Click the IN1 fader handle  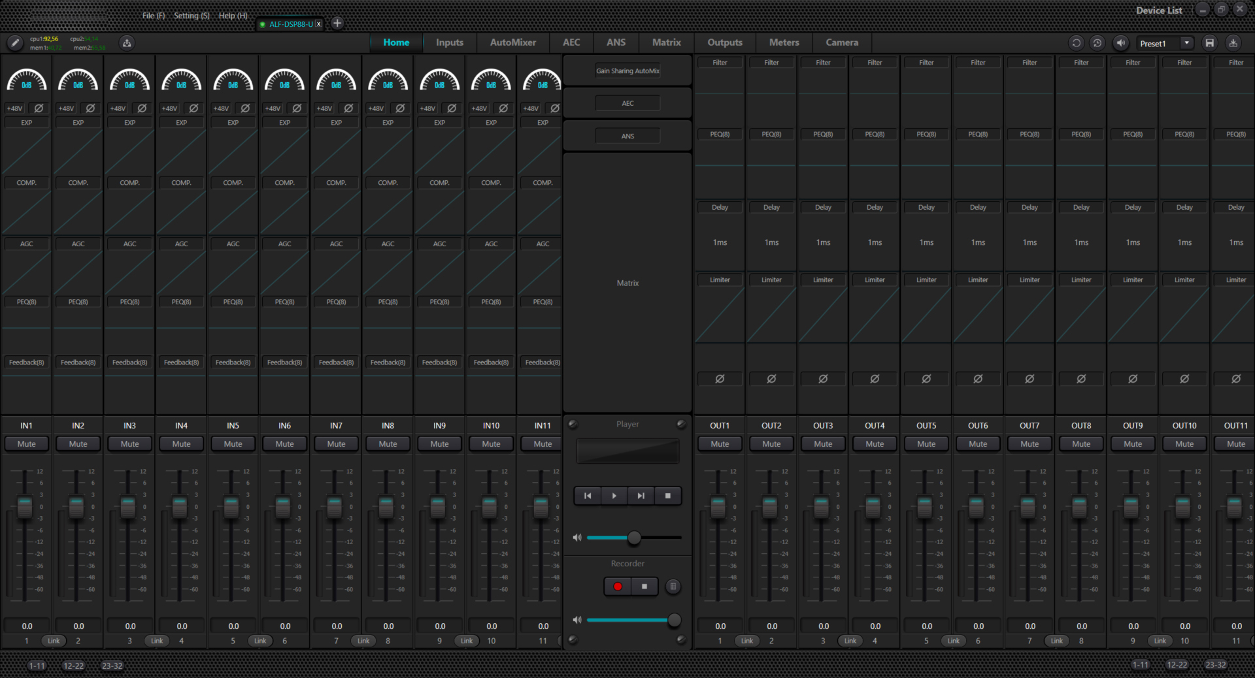coord(25,508)
